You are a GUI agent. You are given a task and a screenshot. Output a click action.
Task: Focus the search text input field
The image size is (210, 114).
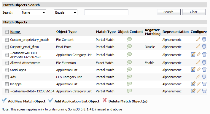click(x=106, y=12)
